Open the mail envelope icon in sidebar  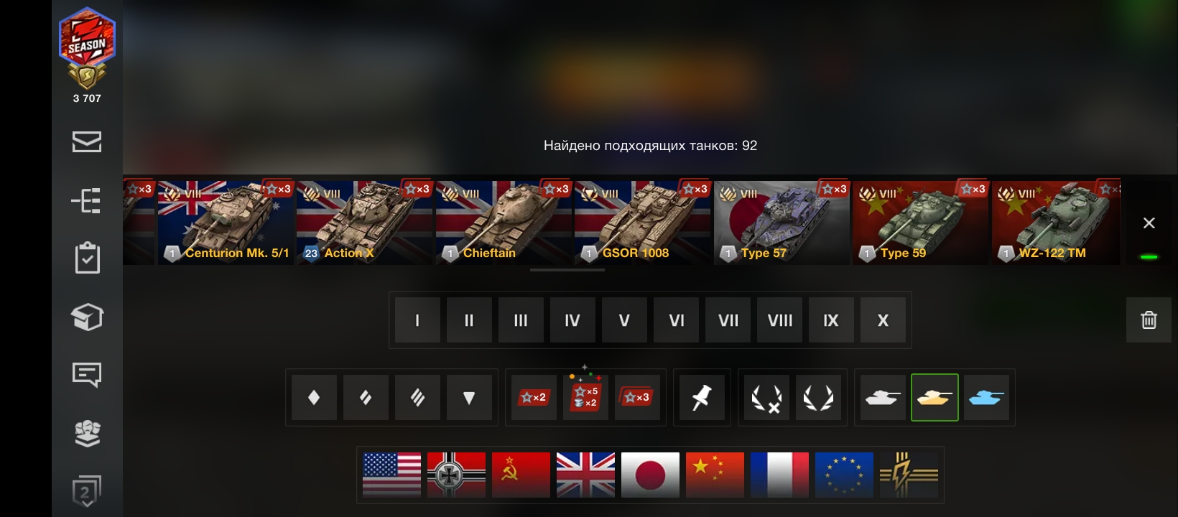(87, 142)
